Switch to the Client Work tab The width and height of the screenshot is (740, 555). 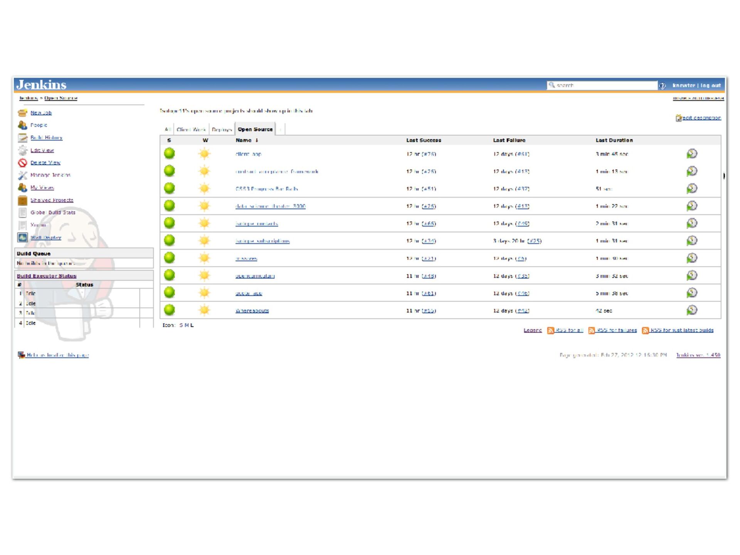(x=191, y=129)
